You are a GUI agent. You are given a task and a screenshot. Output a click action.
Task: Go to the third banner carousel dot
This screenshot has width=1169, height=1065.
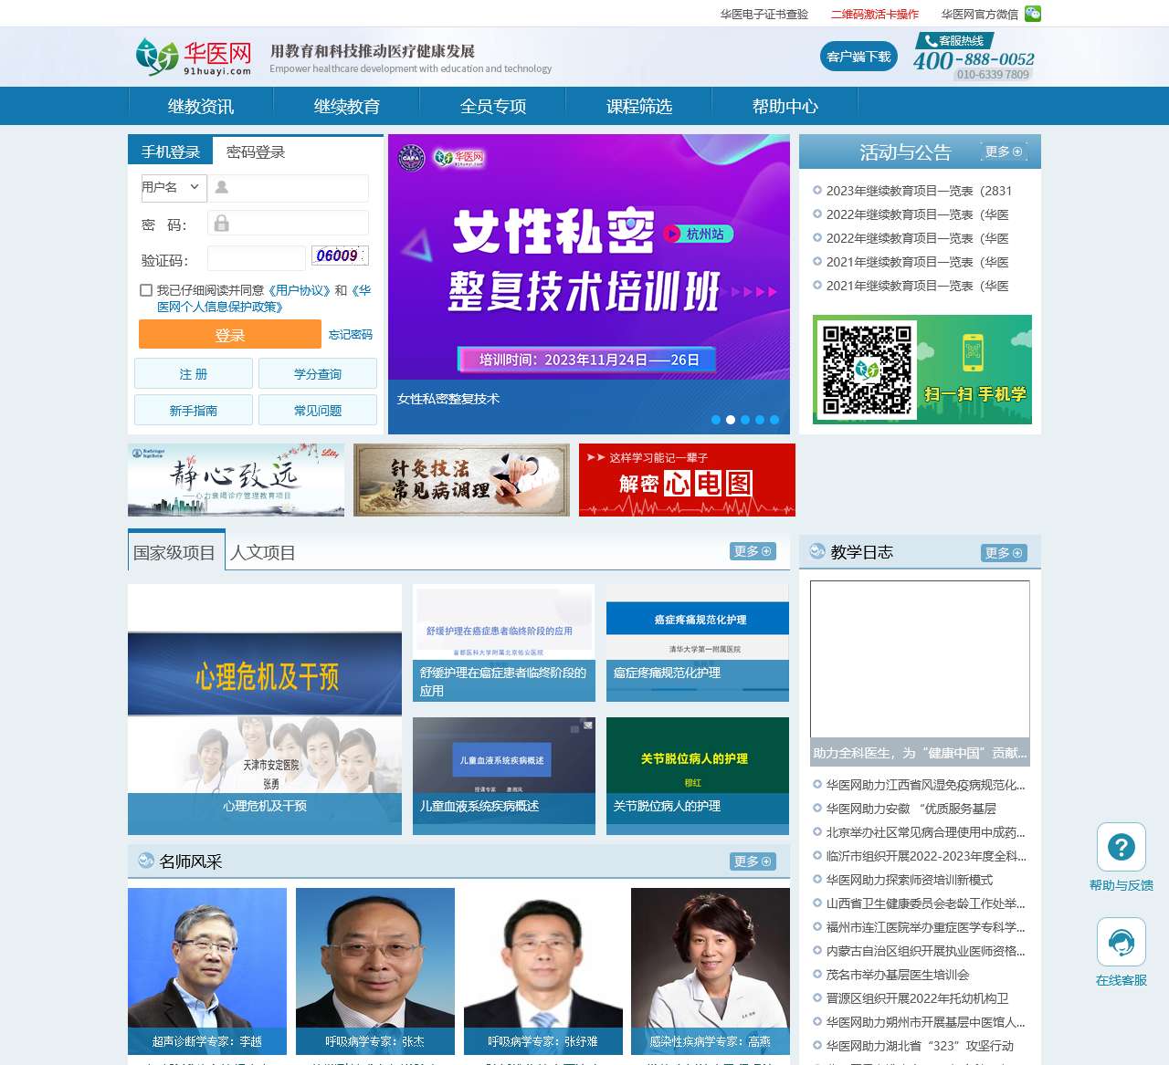[x=745, y=420]
